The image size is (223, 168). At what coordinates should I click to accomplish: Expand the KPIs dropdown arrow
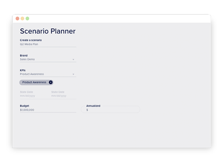(73, 74)
